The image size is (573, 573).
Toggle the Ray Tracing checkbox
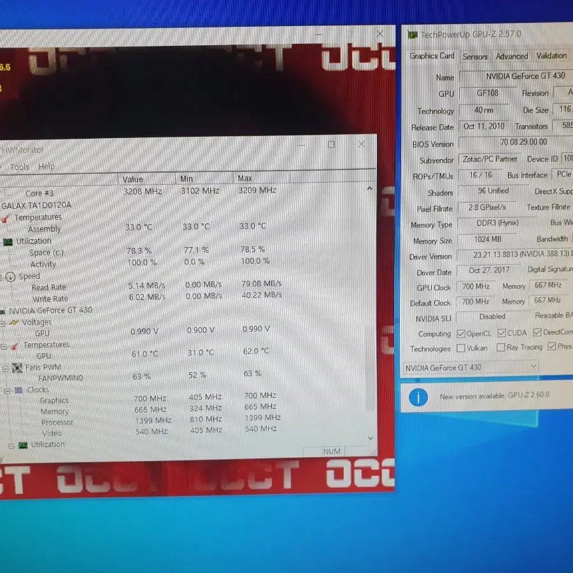point(500,347)
